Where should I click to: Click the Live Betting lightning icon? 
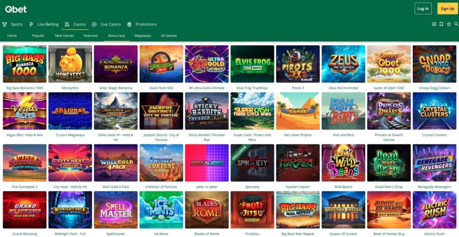point(31,24)
